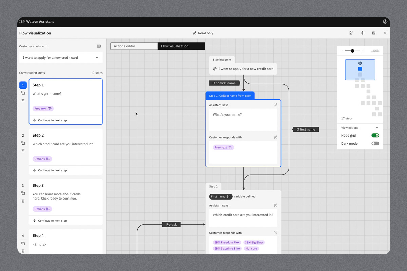The height and width of the screenshot is (271, 407).
Task: Click the 100% zoom level value
Action: click(x=375, y=51)
